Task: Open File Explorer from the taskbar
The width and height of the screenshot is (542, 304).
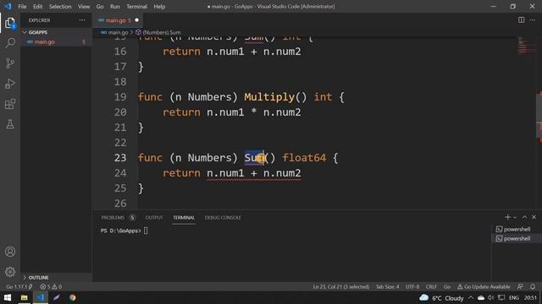Action: [x=24, y=297]
